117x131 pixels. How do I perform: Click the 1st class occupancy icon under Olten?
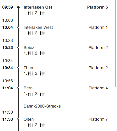point(30,125)
